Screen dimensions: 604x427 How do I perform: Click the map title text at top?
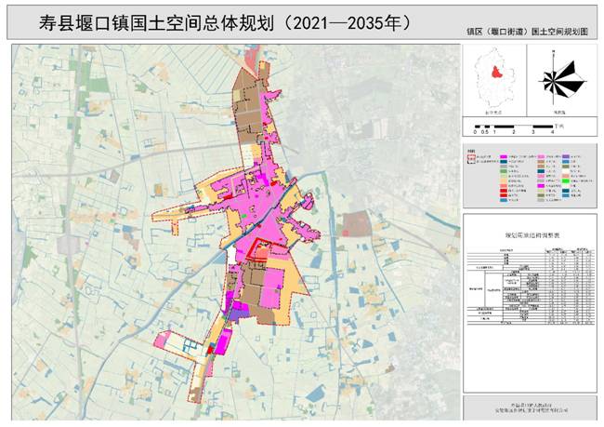(215, 20)
